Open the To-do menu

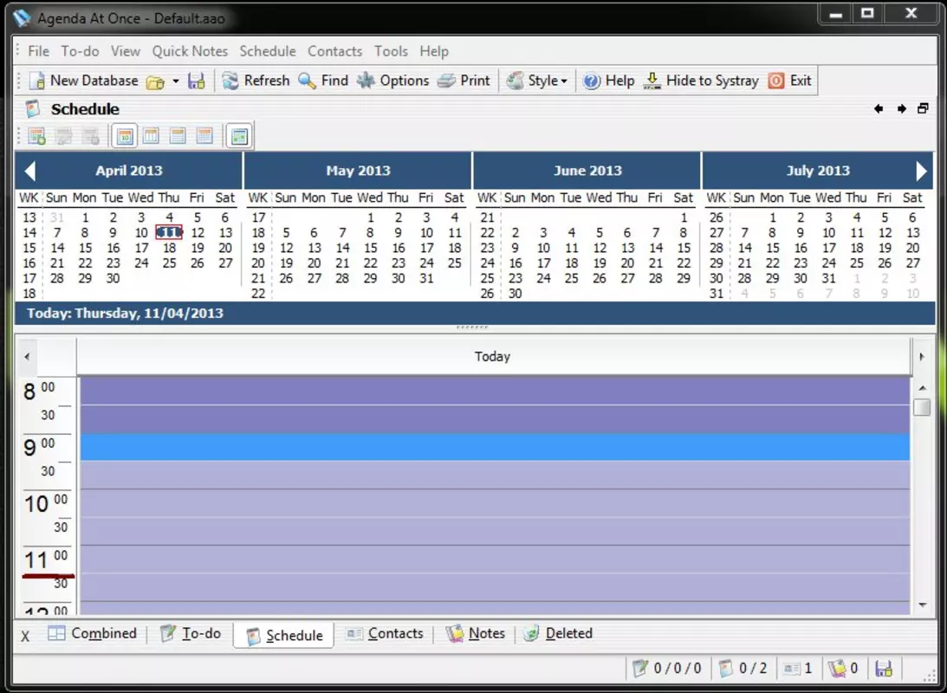tap(80, 51)
